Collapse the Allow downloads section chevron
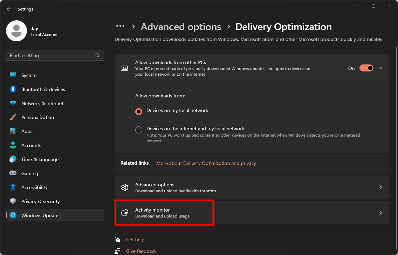Image resolution: width=398 pixels, height=255 pixels. 380,68
